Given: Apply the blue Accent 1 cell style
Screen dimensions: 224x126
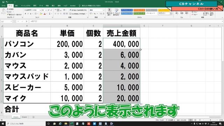Looking at the screenshot, I should point(127,10).
